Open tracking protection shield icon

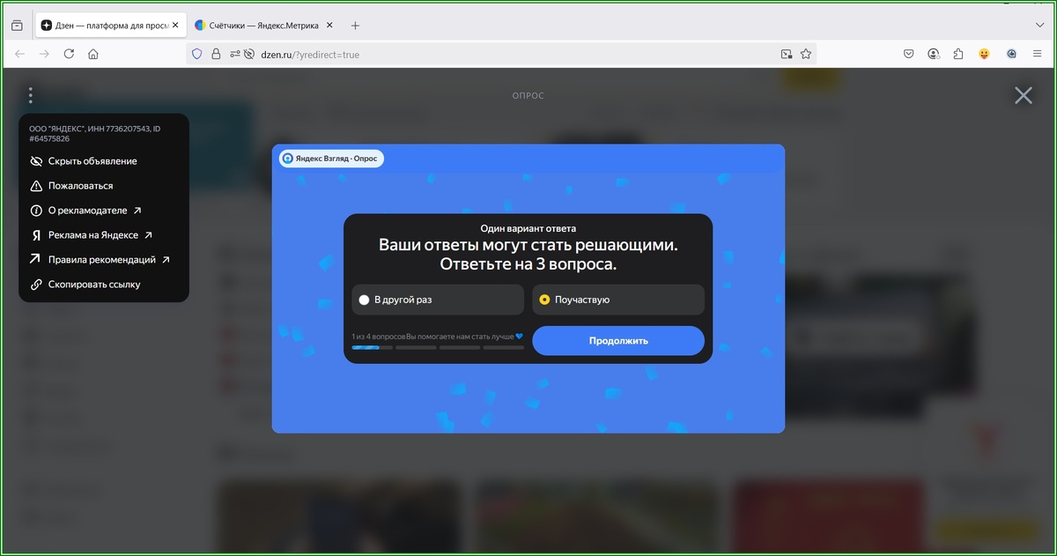pyautogui.click(x=197, y=54)
